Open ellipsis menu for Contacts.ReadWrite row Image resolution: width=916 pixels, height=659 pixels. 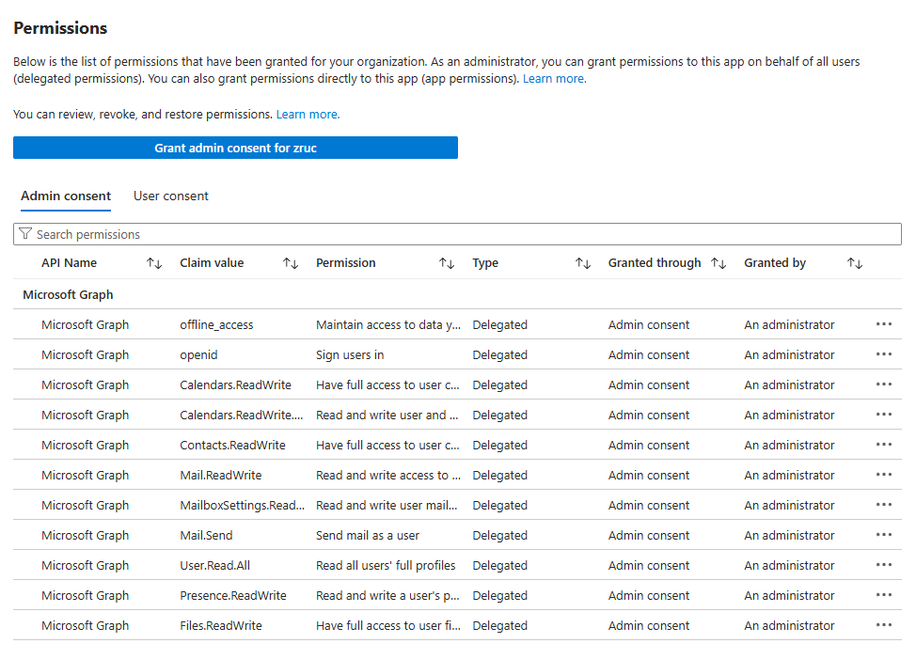point(883,445)
